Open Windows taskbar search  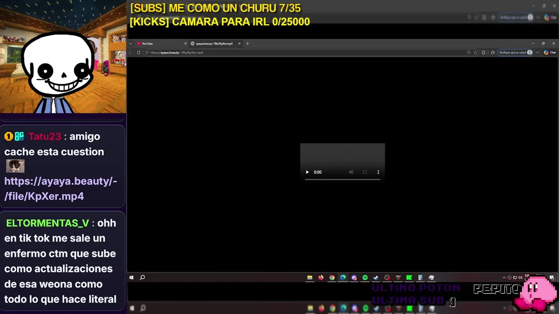click(x=142, y=277)
